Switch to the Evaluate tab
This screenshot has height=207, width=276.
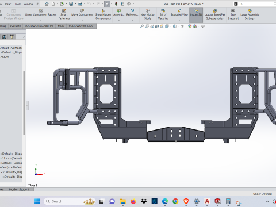click(16, 26)
